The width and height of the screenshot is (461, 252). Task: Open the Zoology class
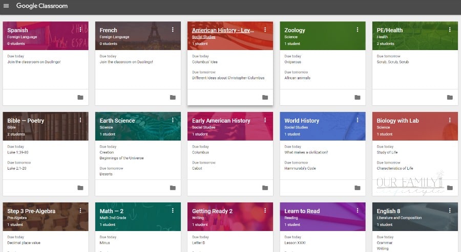pyautogui.click(x=295, y=30)
